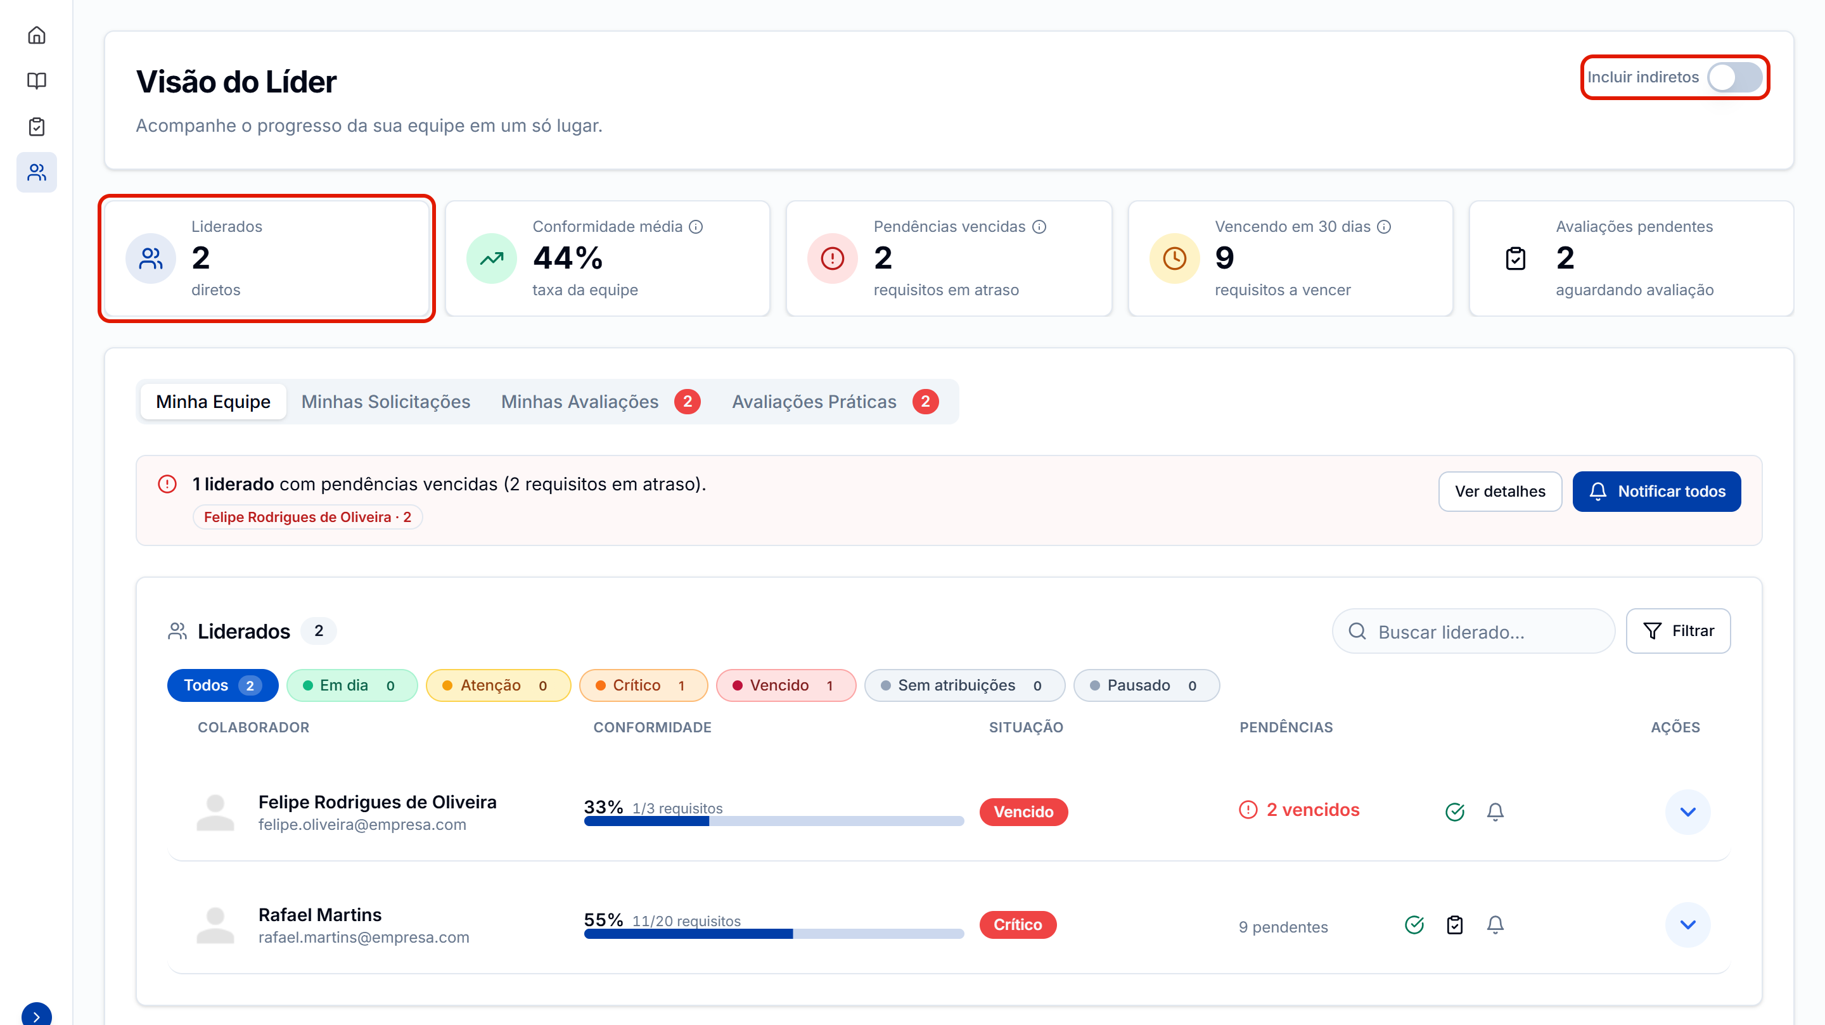Click Conformidade média info icon
Image resolution: width=1825 pixels, height=1025 pixels.
[x=696, y=227]
